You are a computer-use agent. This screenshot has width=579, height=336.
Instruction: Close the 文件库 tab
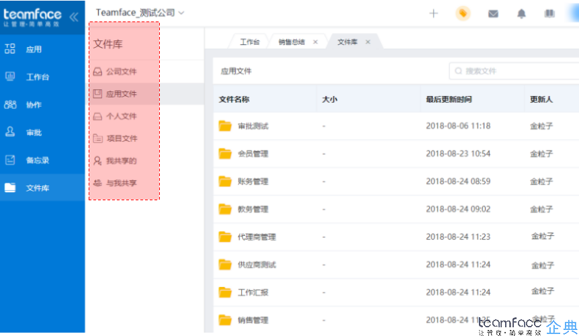[x=367, y=42]
